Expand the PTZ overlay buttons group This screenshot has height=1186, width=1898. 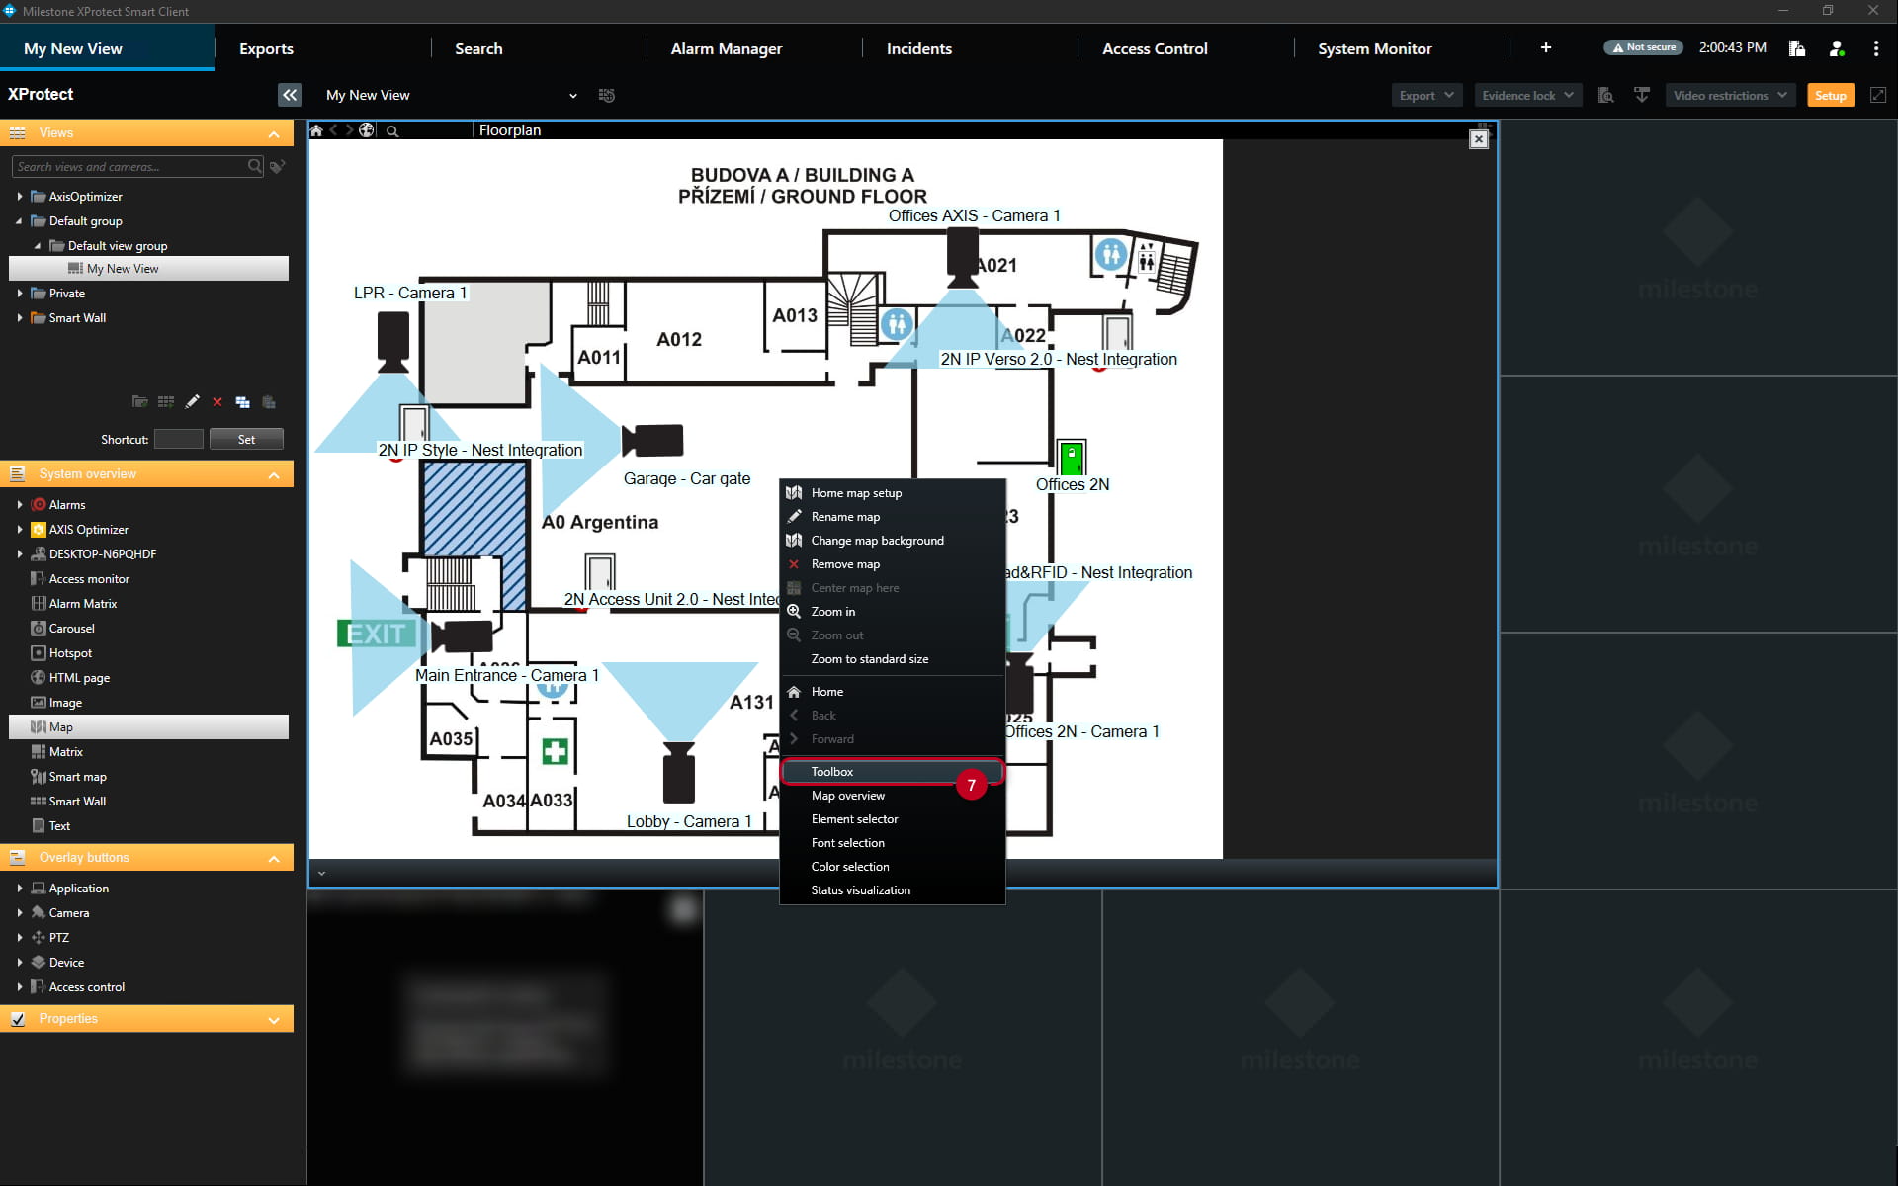(x=19, y=938)
